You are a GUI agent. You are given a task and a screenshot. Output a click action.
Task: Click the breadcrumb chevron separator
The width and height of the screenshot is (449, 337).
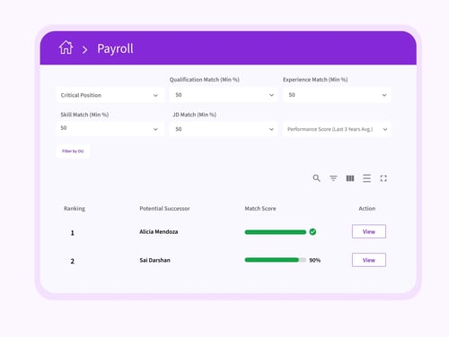(84, 49)
